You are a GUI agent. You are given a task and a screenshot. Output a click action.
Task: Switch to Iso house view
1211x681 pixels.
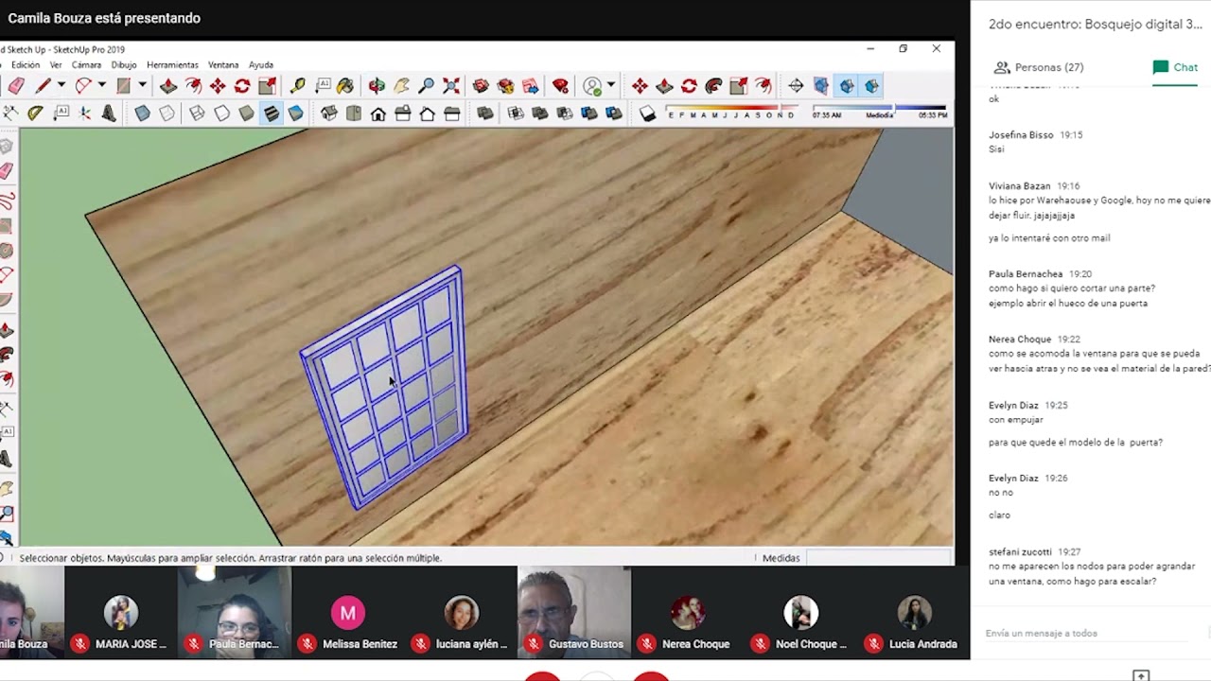[328, 113]
